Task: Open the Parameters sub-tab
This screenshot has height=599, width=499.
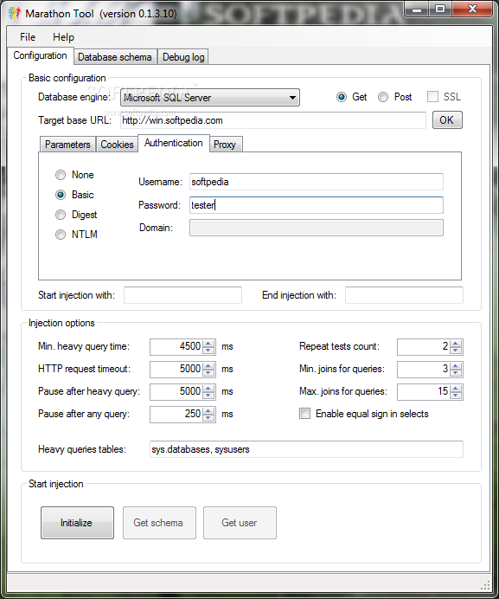Action: [67, 145]
